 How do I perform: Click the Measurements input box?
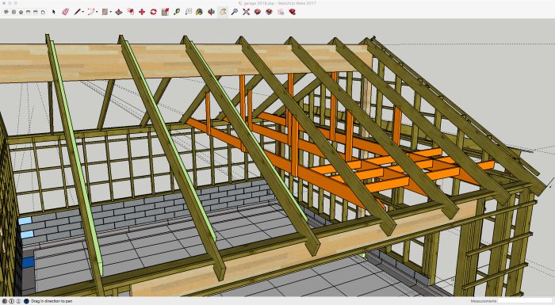[x=526, y=301]
